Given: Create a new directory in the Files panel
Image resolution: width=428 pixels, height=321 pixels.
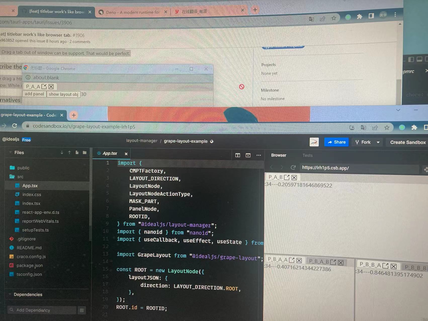Looking at the screenshot, I should [84, 152].
